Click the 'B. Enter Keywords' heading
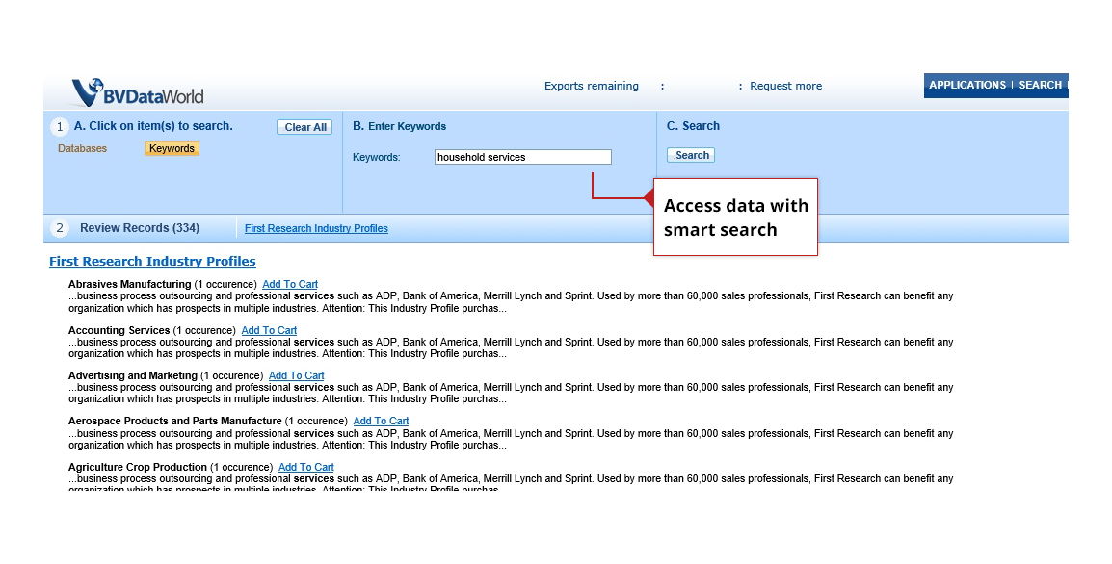The width and height of the screenshot is (1112, 564). coord(399,126)
